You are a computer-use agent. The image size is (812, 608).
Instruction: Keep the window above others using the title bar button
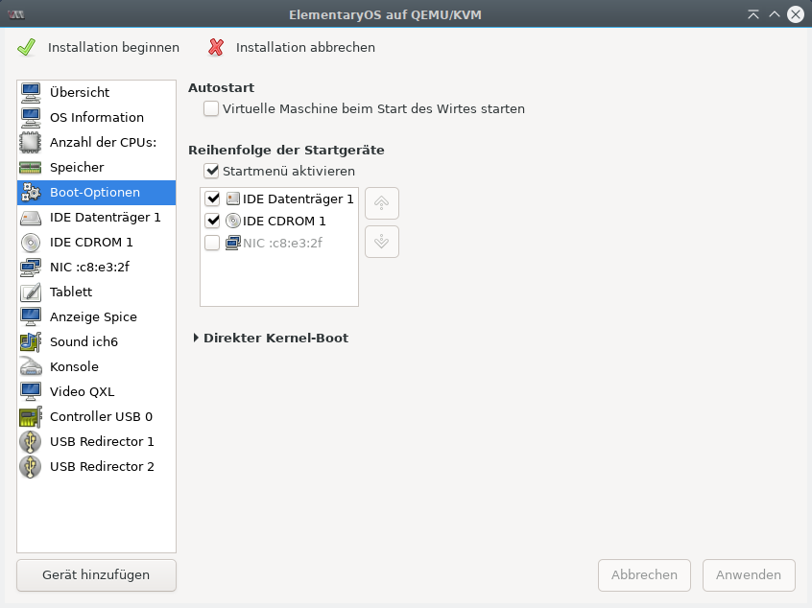pos(753,14)
